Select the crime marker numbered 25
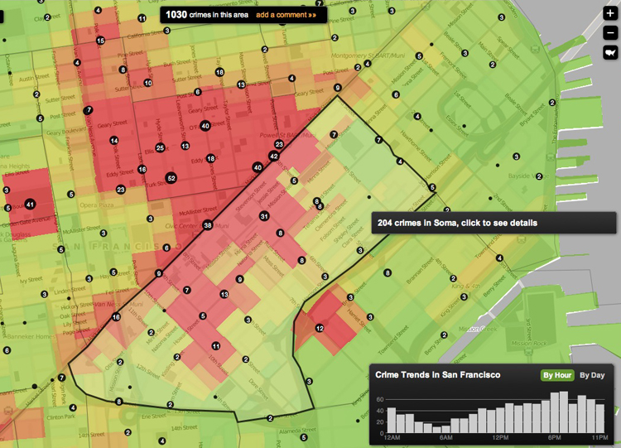This screenshot has height=448, width=621. tap(160, 148)
